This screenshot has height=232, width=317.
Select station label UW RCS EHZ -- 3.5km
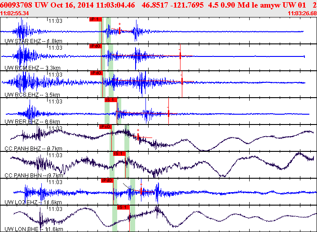32,95
